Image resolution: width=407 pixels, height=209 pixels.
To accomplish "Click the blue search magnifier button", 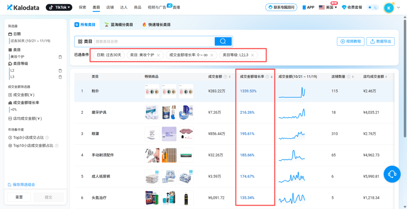I will [x=223, y=41].
